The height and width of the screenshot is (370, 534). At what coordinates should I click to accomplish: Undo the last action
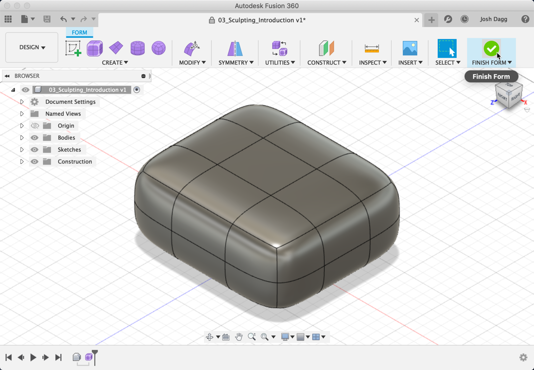pyautogui.click(x=63, y=19)
